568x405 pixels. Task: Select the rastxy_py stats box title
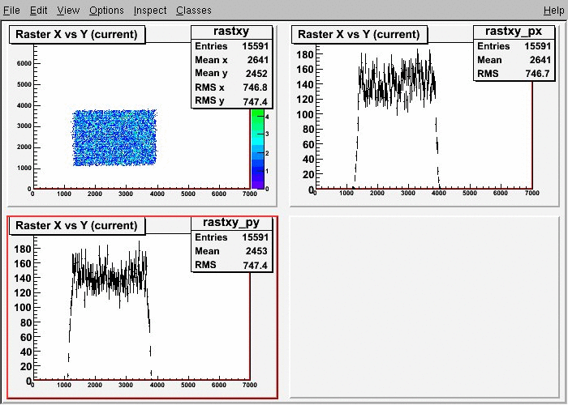tap(231, 223)
